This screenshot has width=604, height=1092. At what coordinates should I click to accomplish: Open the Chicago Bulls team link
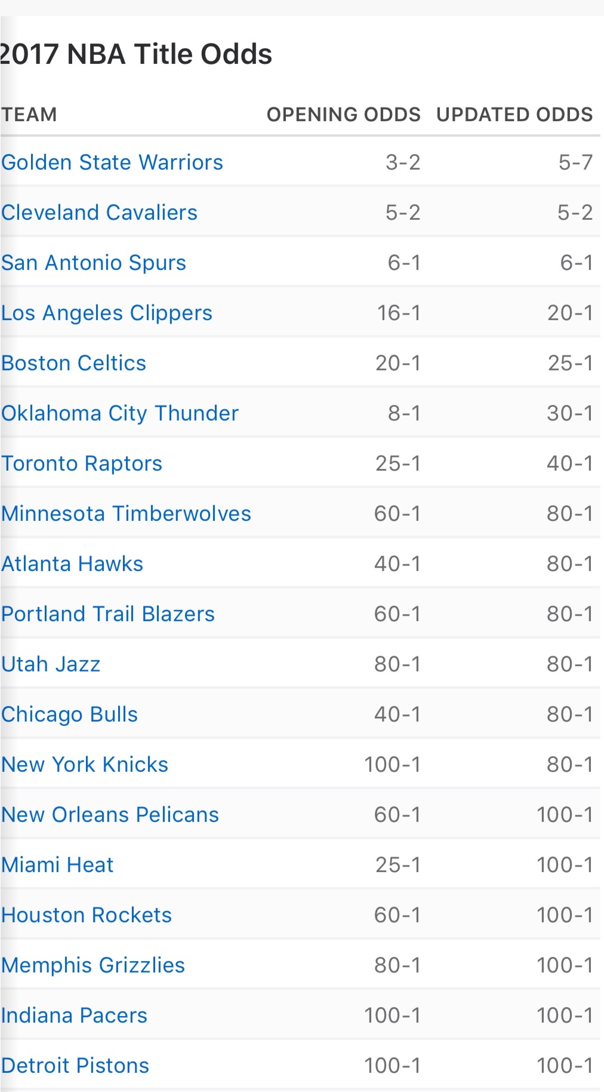pyautogui.click(x=70, y=715)
